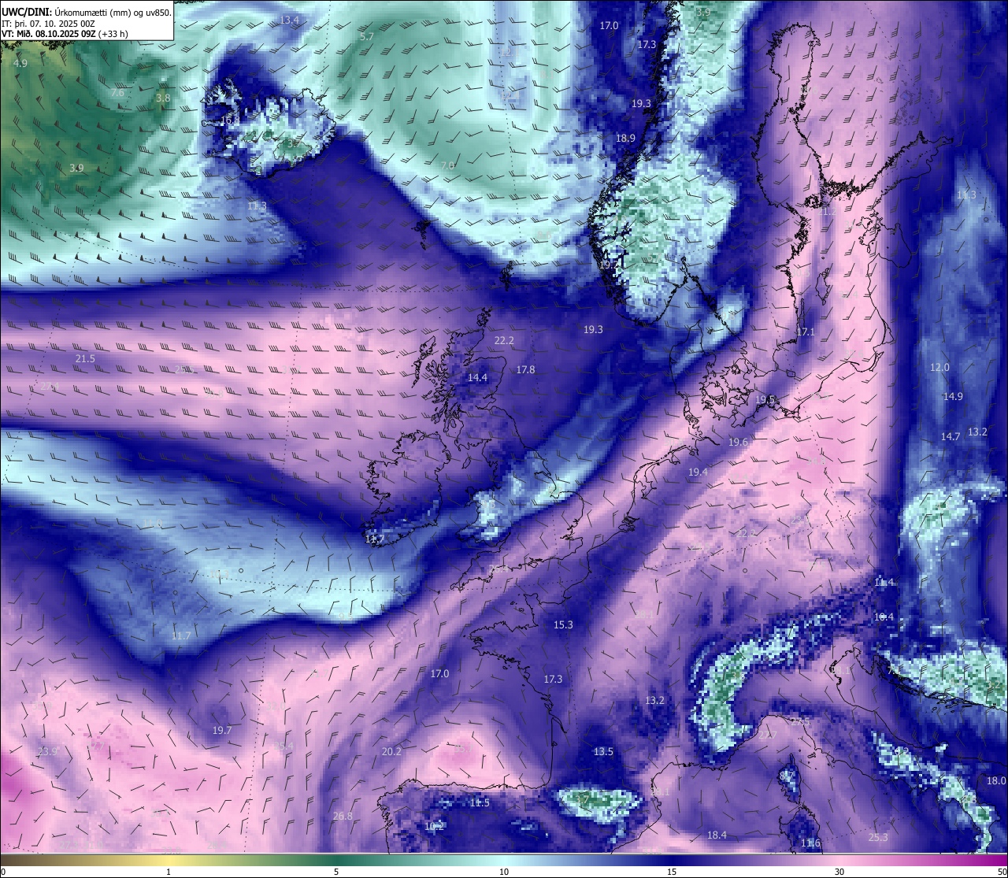Select the 17.8 value east of Scotland
The width and height of the screenshot is (1008, 878).
(x=525, y=370)
